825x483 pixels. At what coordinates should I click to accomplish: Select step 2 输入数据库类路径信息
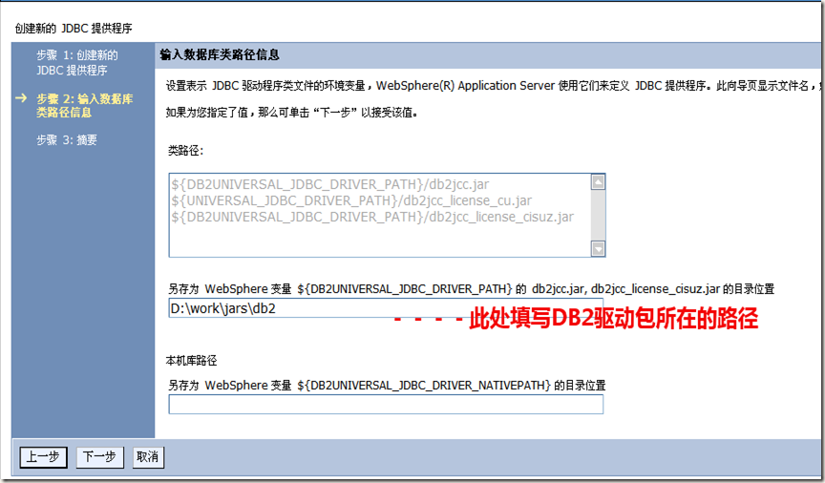click(x=84, y=105)
